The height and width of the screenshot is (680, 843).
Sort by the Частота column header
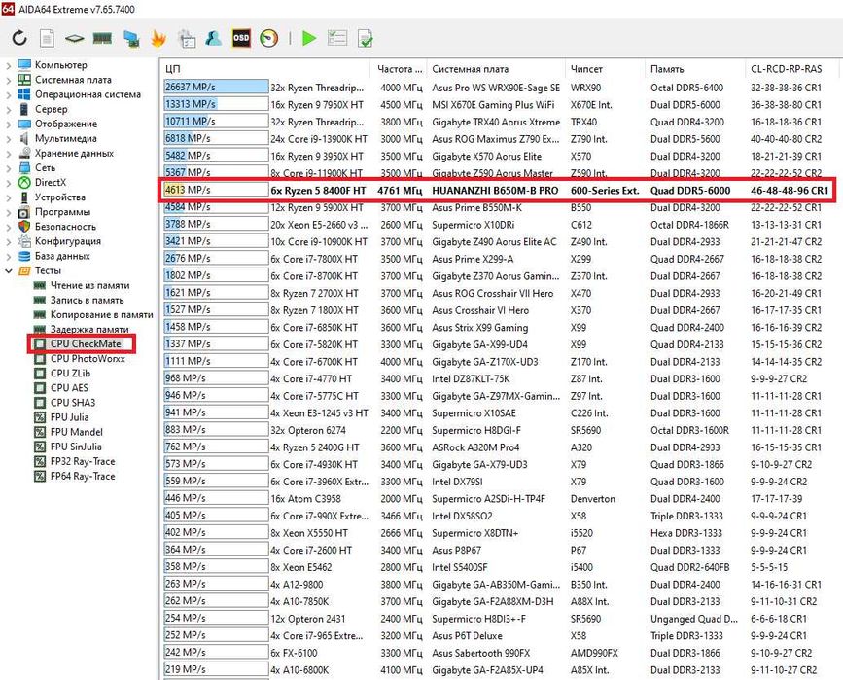tap(399, 69)
